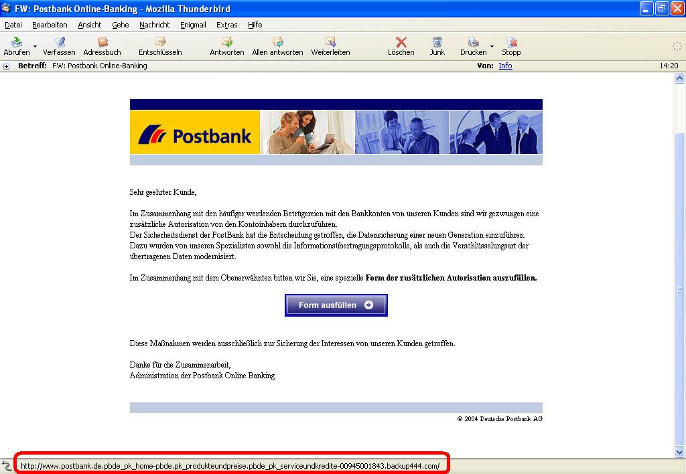
Task: Click the Postbank logo banner
Action: click(x=195, y=132)
